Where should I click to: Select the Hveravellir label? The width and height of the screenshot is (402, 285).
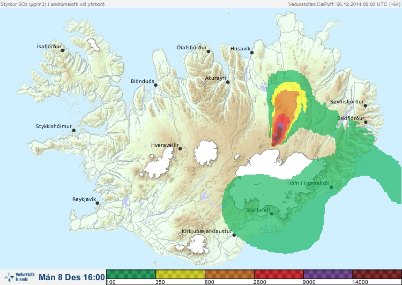point(165,145)
